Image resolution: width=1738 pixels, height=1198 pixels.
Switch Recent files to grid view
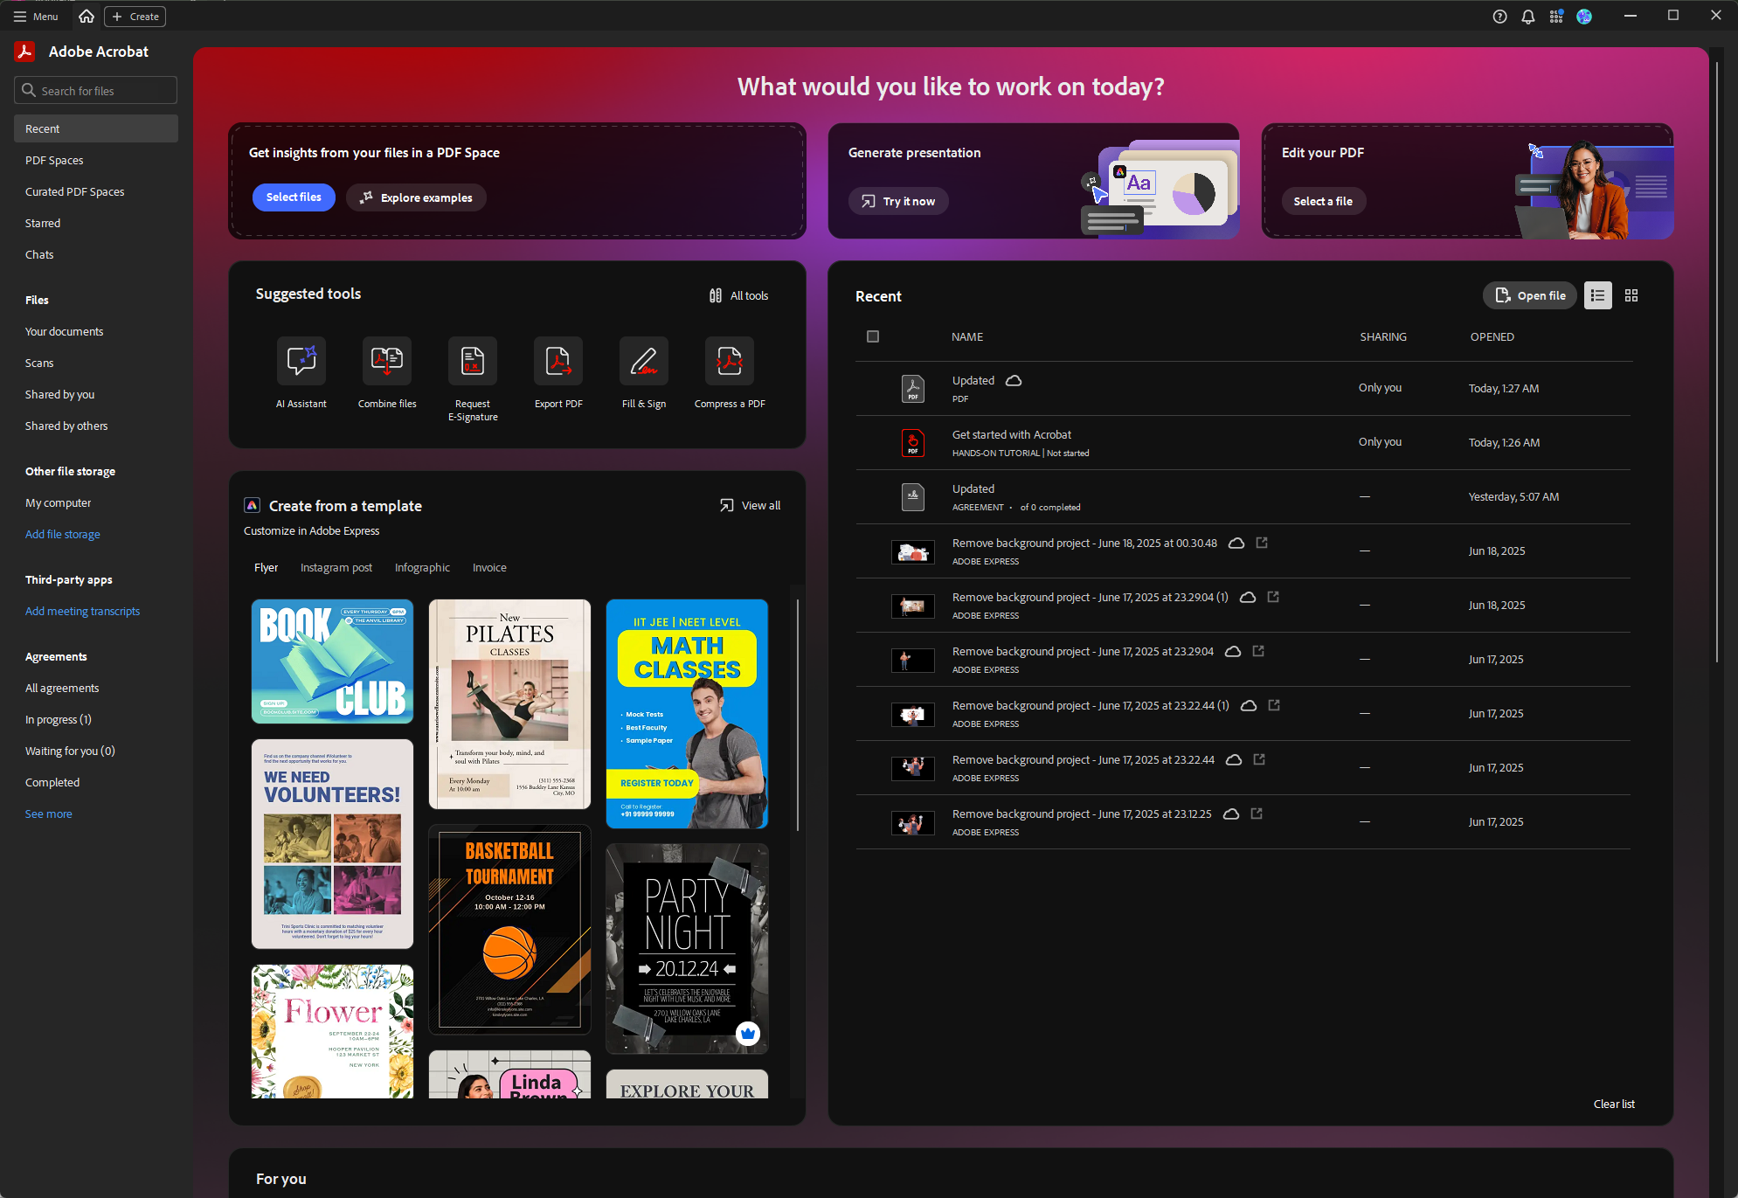coord(1631,295)
